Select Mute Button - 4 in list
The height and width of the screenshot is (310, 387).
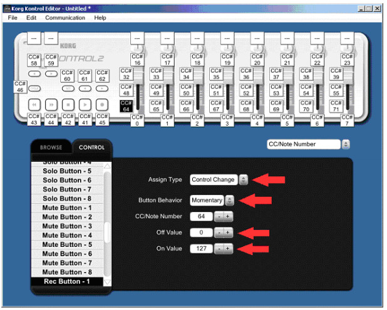67,236
